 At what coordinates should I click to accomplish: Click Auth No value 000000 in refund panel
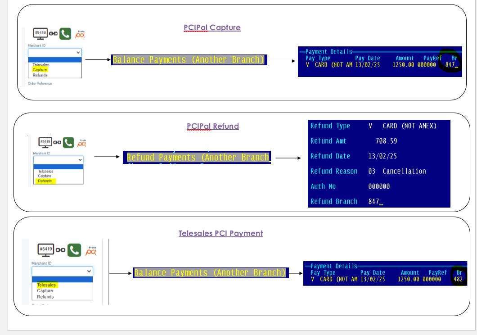pos(379,186)
